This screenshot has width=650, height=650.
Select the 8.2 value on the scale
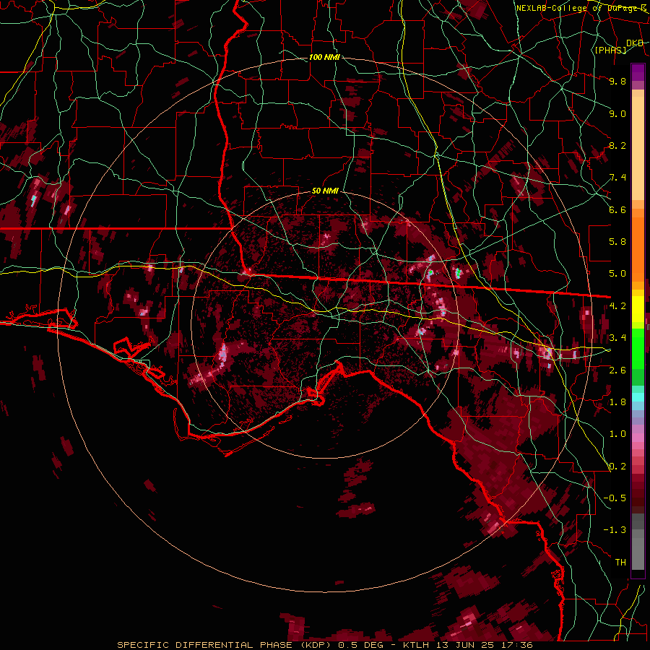[617, 145]
